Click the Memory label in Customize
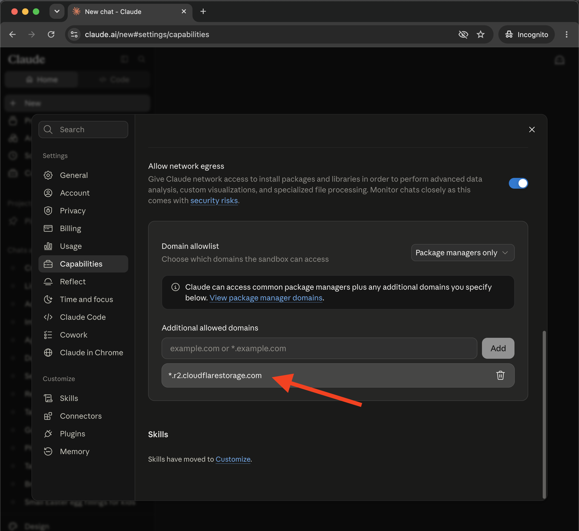Screen dimensions: 579x531 [75, 451]
